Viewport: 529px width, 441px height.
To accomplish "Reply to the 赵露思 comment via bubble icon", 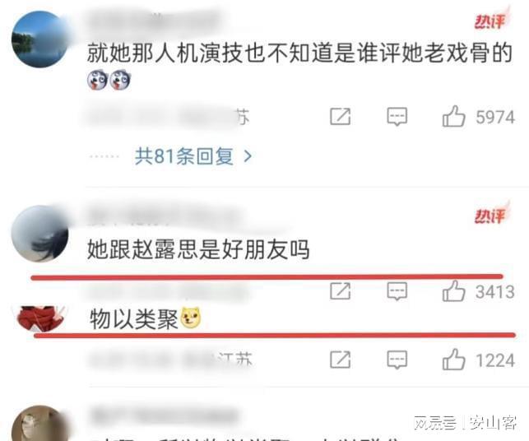I will coord(397,291).
